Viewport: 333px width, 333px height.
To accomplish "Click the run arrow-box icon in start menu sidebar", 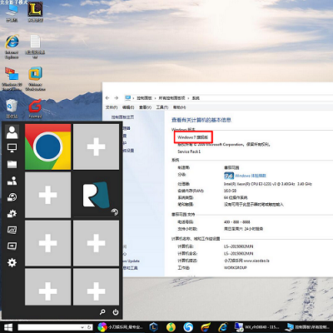I will tap(12, 246).
